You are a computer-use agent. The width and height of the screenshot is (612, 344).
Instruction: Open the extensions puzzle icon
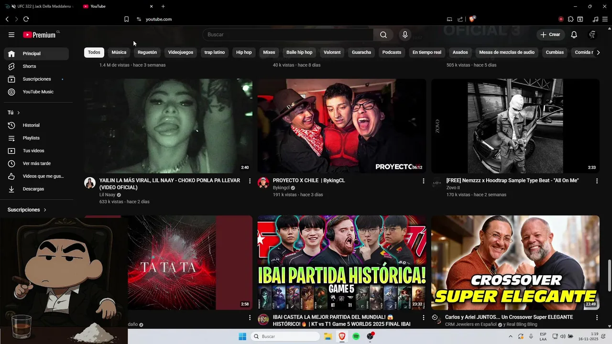[x=570, y=19]
